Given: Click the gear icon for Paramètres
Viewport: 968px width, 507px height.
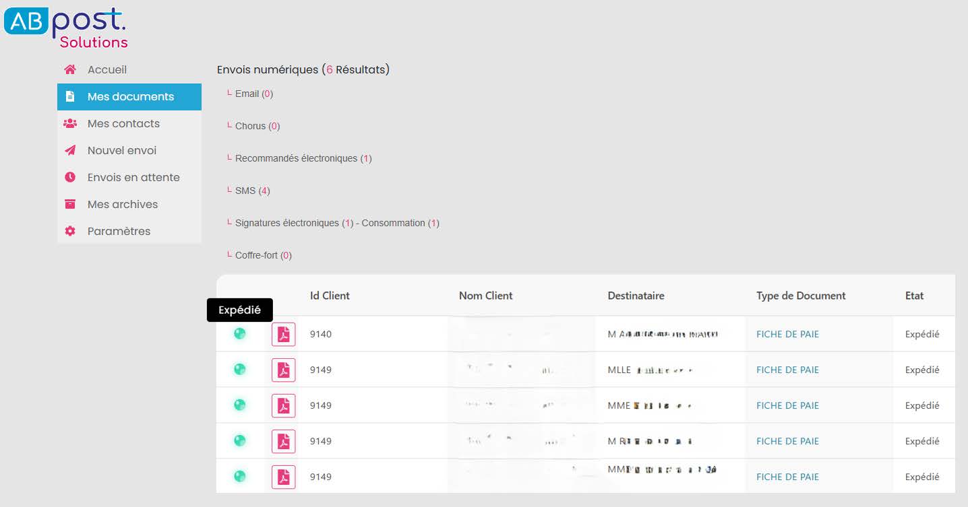Looking at the screenshot, I should click(x=70, y=231).
